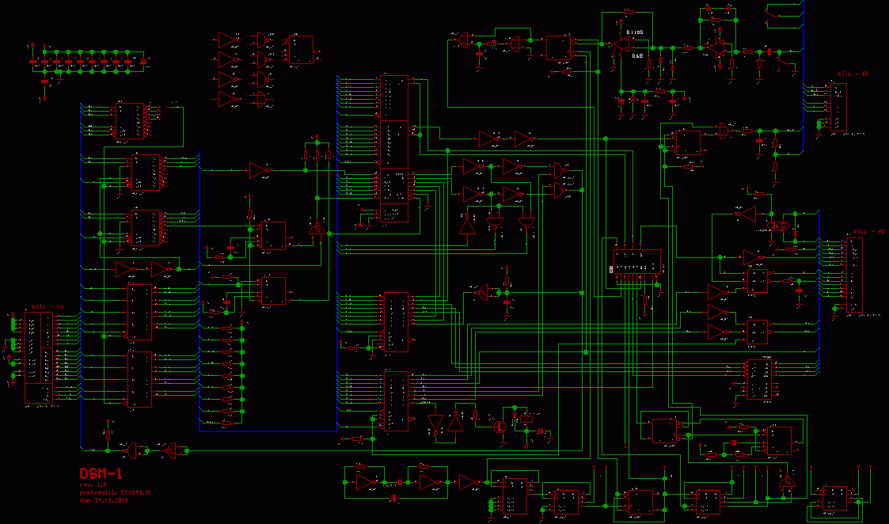Select the 'klic - Cd' connector label
Image resolution: width=889 pixels, height=524 pixels.
pos(47,306)
